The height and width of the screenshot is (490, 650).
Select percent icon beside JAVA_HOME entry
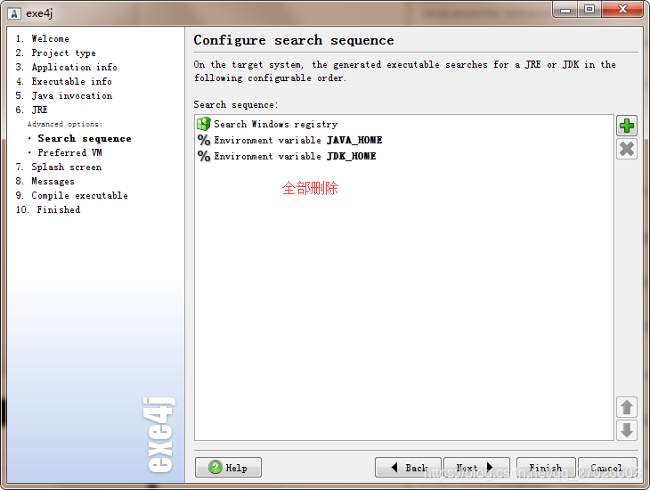[204, 140]
